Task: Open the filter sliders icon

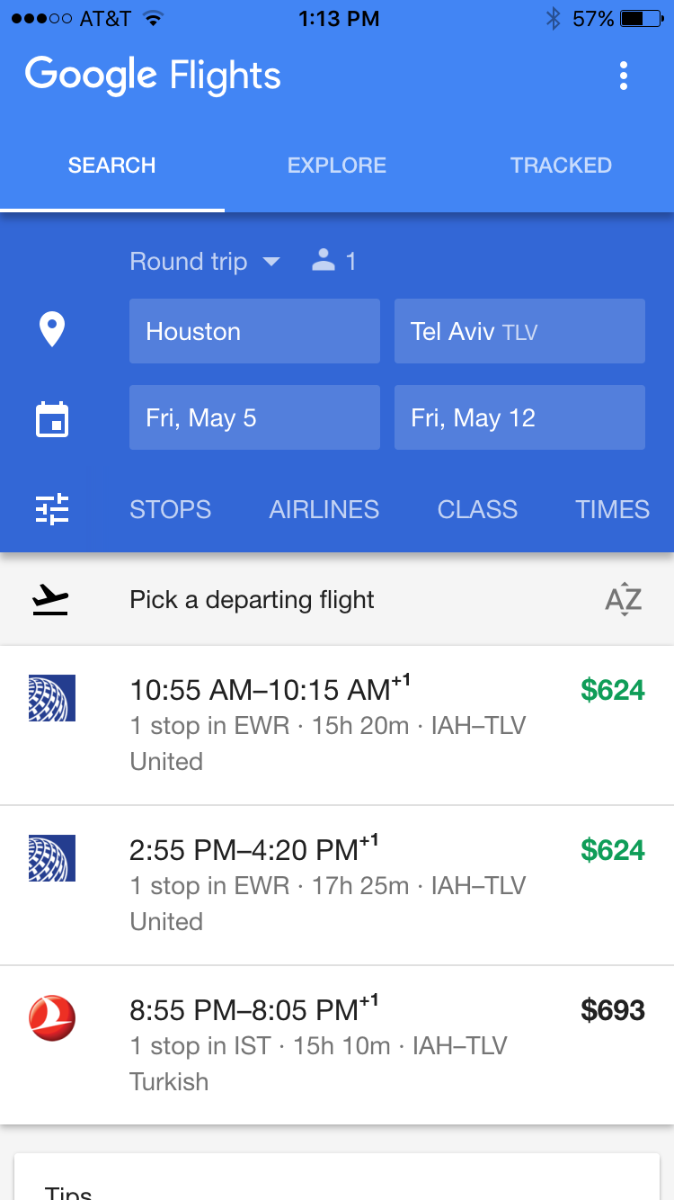Action: 52,509
